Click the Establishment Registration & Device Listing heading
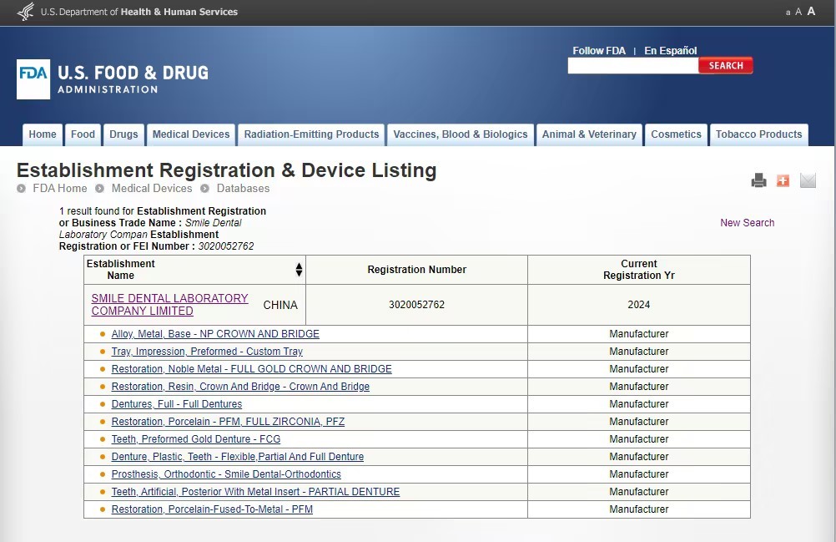The image size is (836, 542). [227, 170]
